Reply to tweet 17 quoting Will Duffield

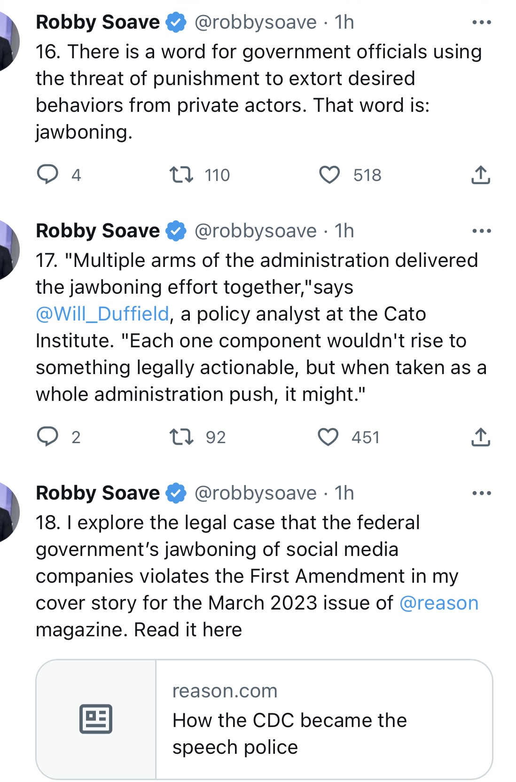coord(47,437)
